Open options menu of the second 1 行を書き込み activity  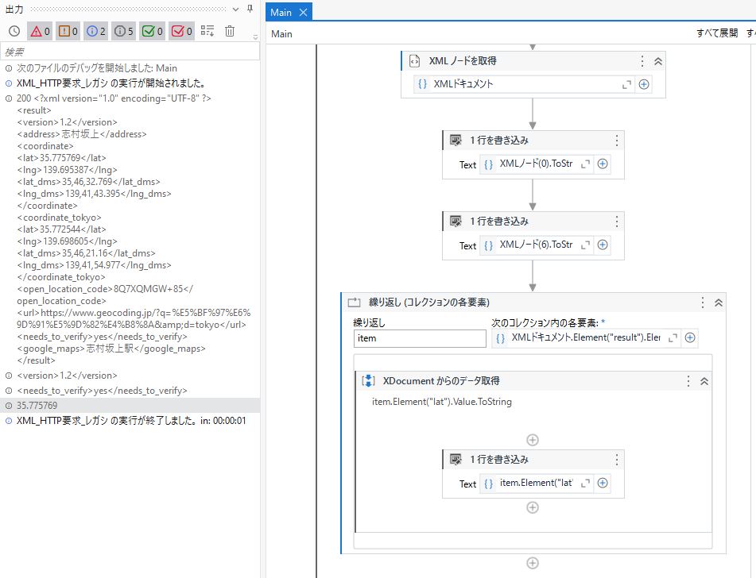tap(617, 222)
